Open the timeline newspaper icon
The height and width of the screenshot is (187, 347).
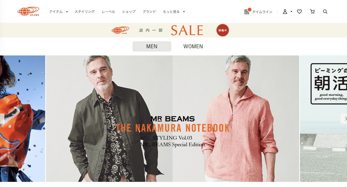(x=247, y=12)
